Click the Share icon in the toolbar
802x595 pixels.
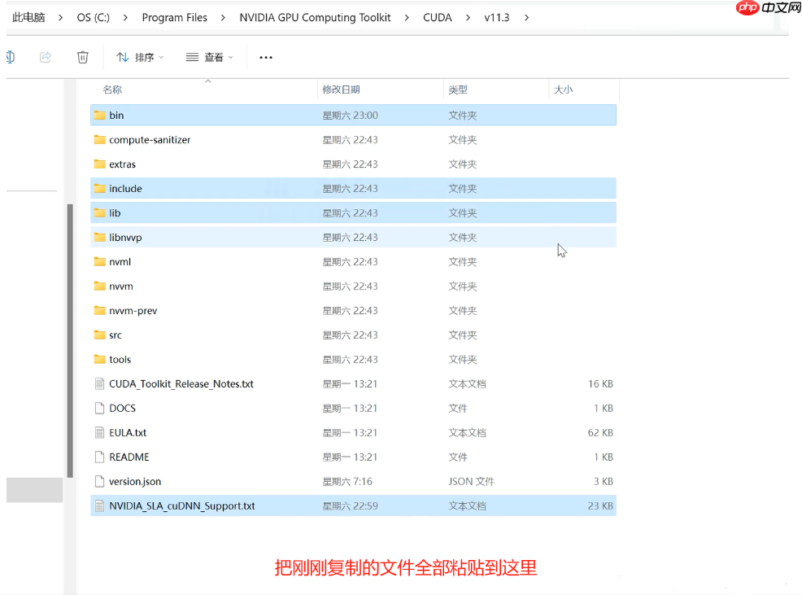(x=45, y=57)
